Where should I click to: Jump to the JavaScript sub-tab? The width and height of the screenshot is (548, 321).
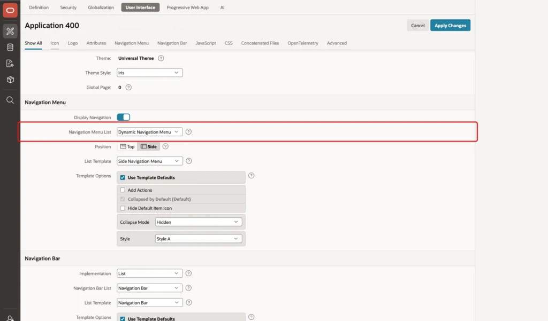tap(206, 43)
